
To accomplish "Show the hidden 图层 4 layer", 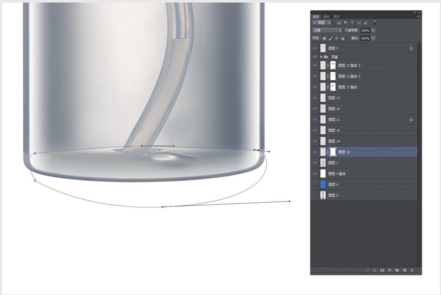I will [315, 184].
